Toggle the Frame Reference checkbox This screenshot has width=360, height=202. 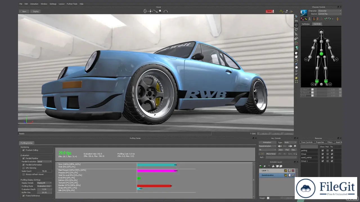tap(23, 196)
